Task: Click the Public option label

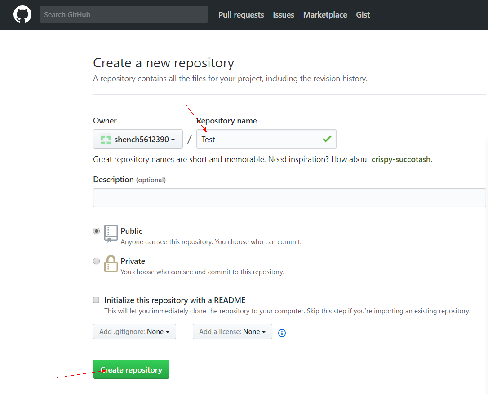Action: 132,231
